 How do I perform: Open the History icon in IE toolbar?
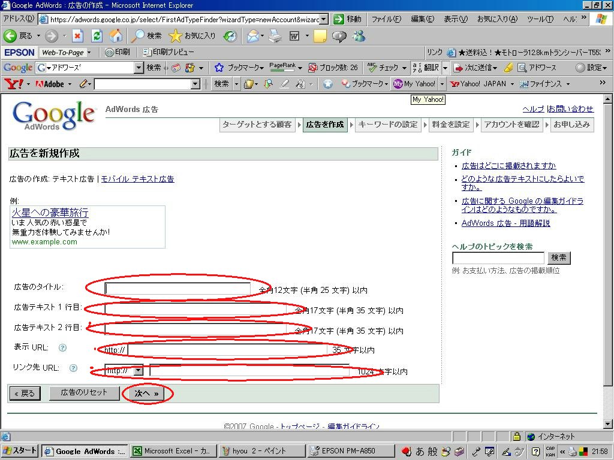(230, 36)
